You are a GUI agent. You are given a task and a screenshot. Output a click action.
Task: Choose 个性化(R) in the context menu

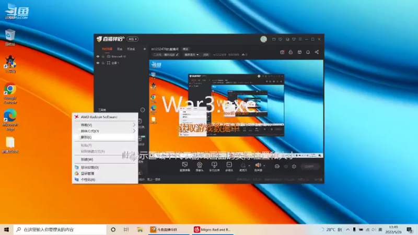(x=105, y=180)
